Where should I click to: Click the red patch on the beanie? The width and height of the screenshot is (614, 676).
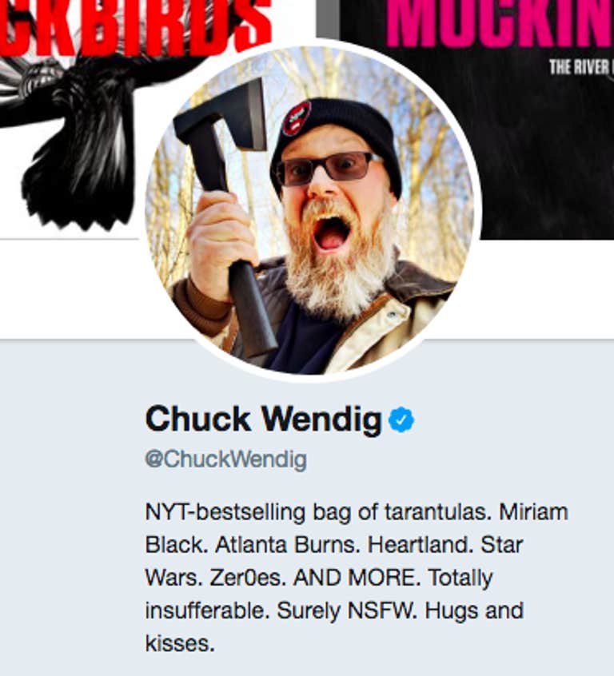pos(297,117)
